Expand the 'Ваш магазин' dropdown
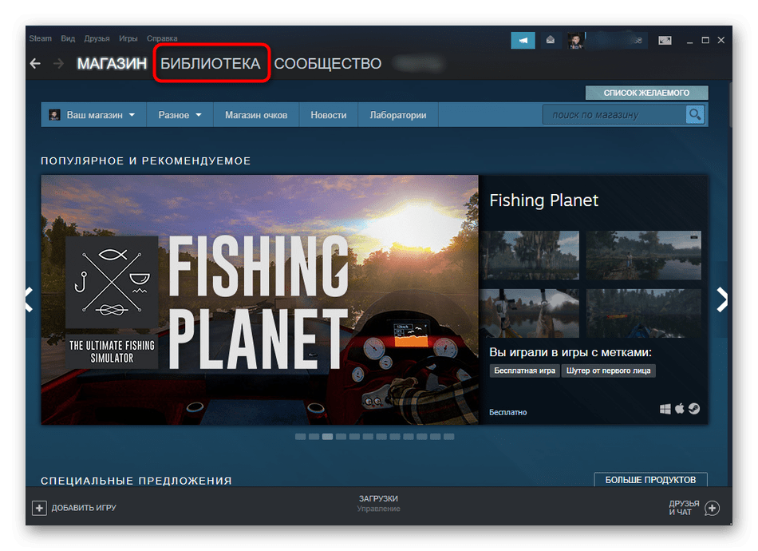758x551 pixels. coord(92,115)
